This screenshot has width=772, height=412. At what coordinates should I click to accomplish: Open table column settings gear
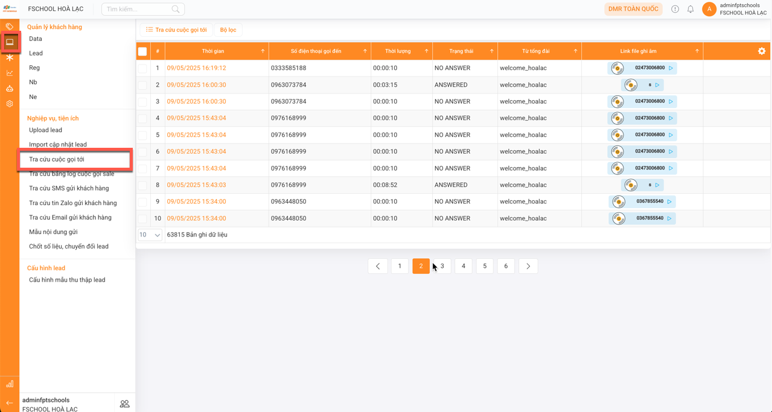(762, 51)
